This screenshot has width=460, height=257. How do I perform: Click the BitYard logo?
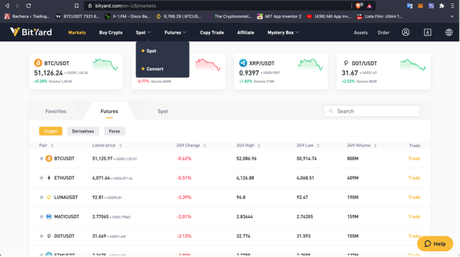[31, 32]
